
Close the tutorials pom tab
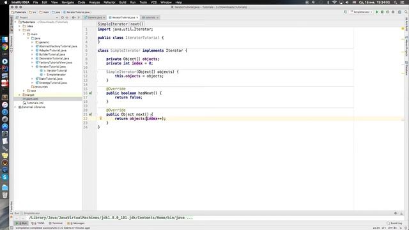[x=158, y=17]
